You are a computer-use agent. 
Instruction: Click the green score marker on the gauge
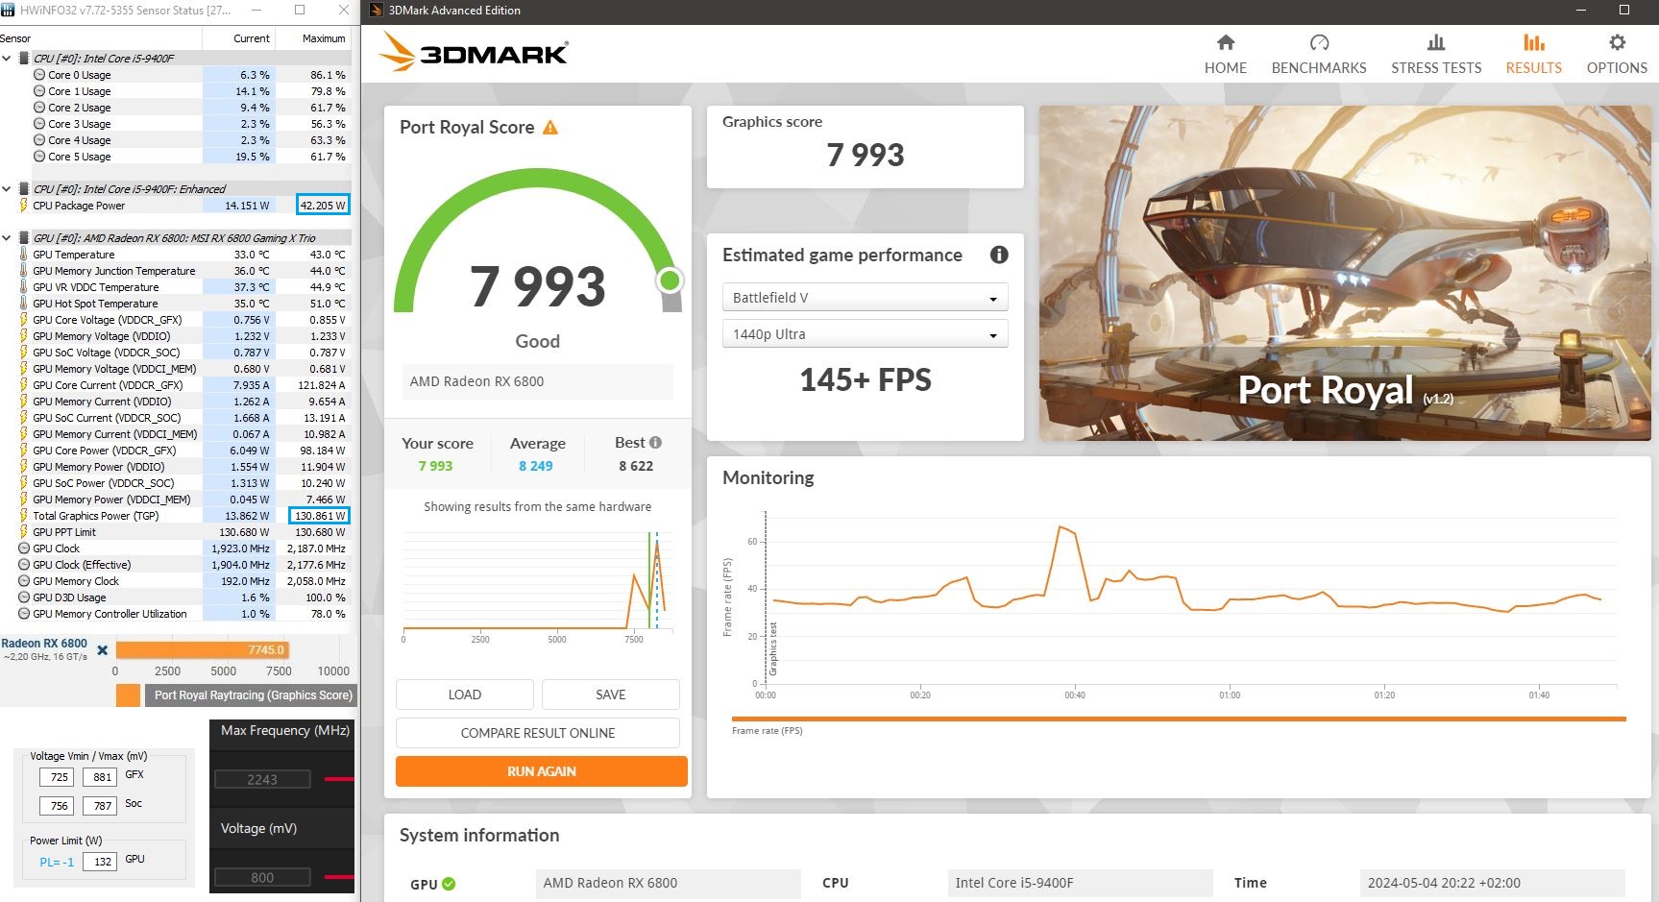(x=670, y=280)
